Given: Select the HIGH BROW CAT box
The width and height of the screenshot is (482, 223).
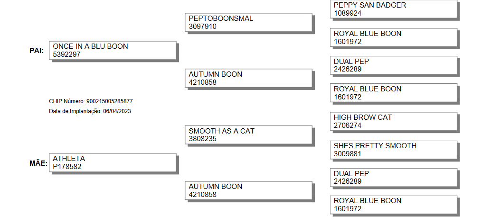Looking at the screenshot, I should click(x=394, y=121).
